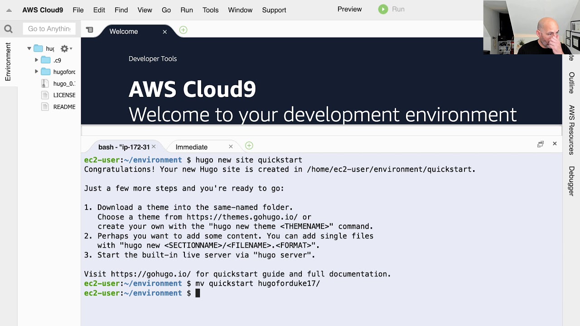The image size is (580, 326).
Task: Open the environment settings gear
Action: (x=64, y=48)
